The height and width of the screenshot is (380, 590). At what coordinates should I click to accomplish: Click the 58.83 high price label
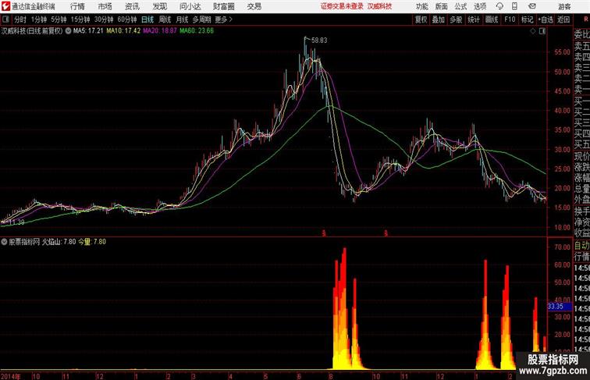point(319,41)
